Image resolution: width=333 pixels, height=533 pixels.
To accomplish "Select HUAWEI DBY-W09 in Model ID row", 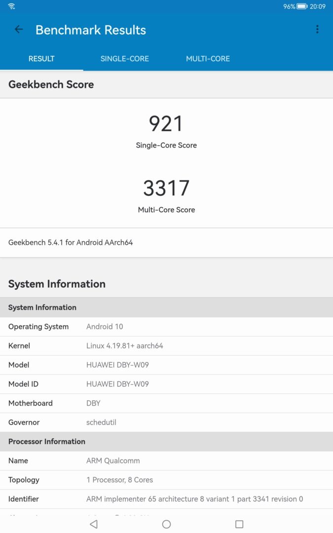I will (x=117, y=384).
